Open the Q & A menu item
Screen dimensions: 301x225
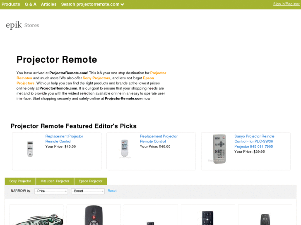pos(31,4)
